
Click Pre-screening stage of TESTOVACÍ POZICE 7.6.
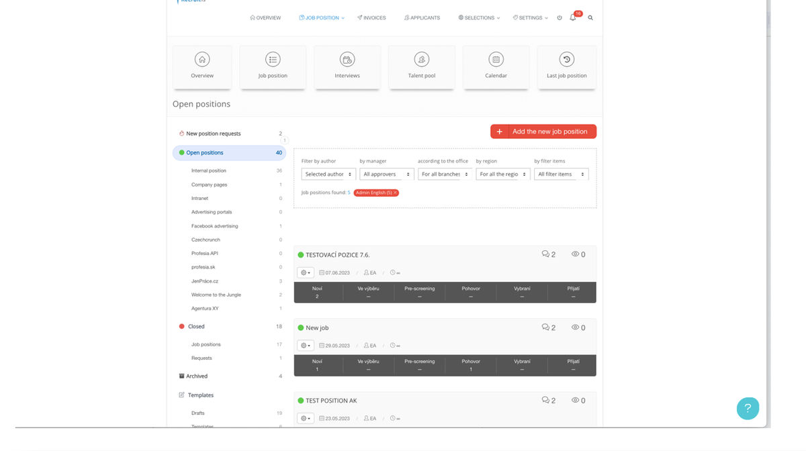(x=420, y=292)
